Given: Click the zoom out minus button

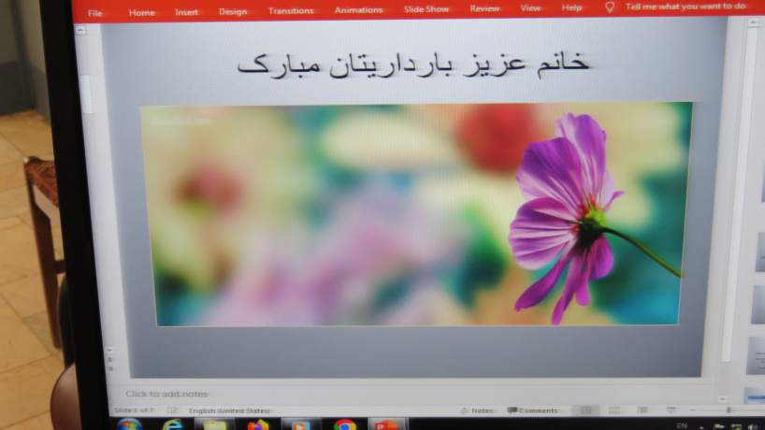Looking at the screenshot, I should click(x=693, y=410).
